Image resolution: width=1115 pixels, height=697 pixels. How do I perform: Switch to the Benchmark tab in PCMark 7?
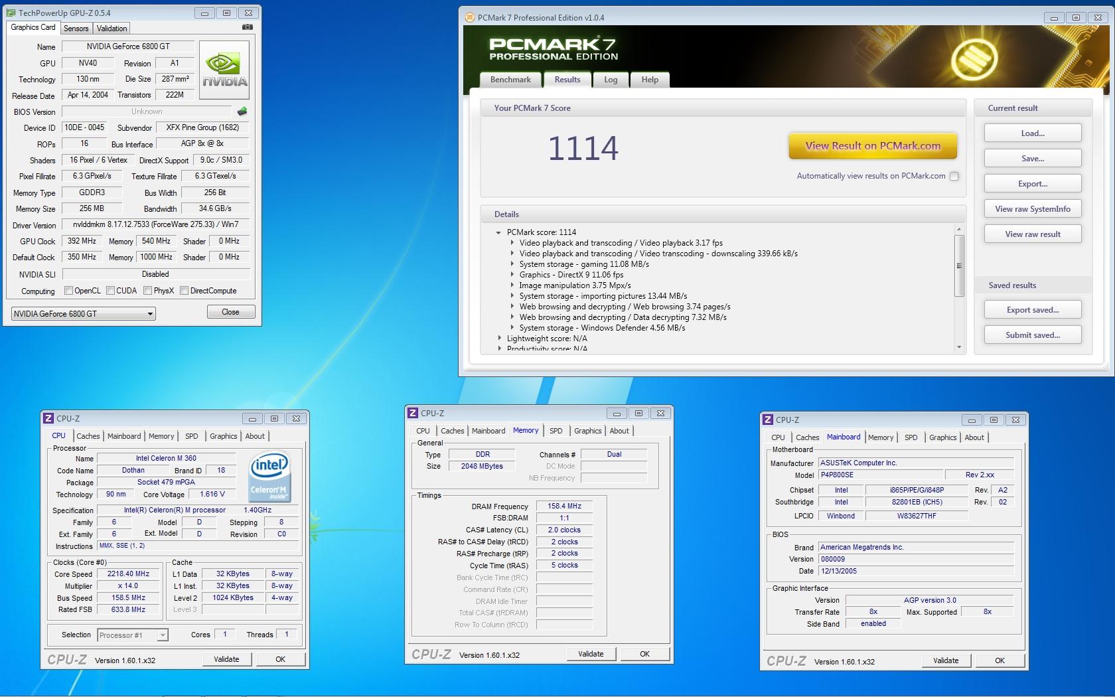(510, 80)
